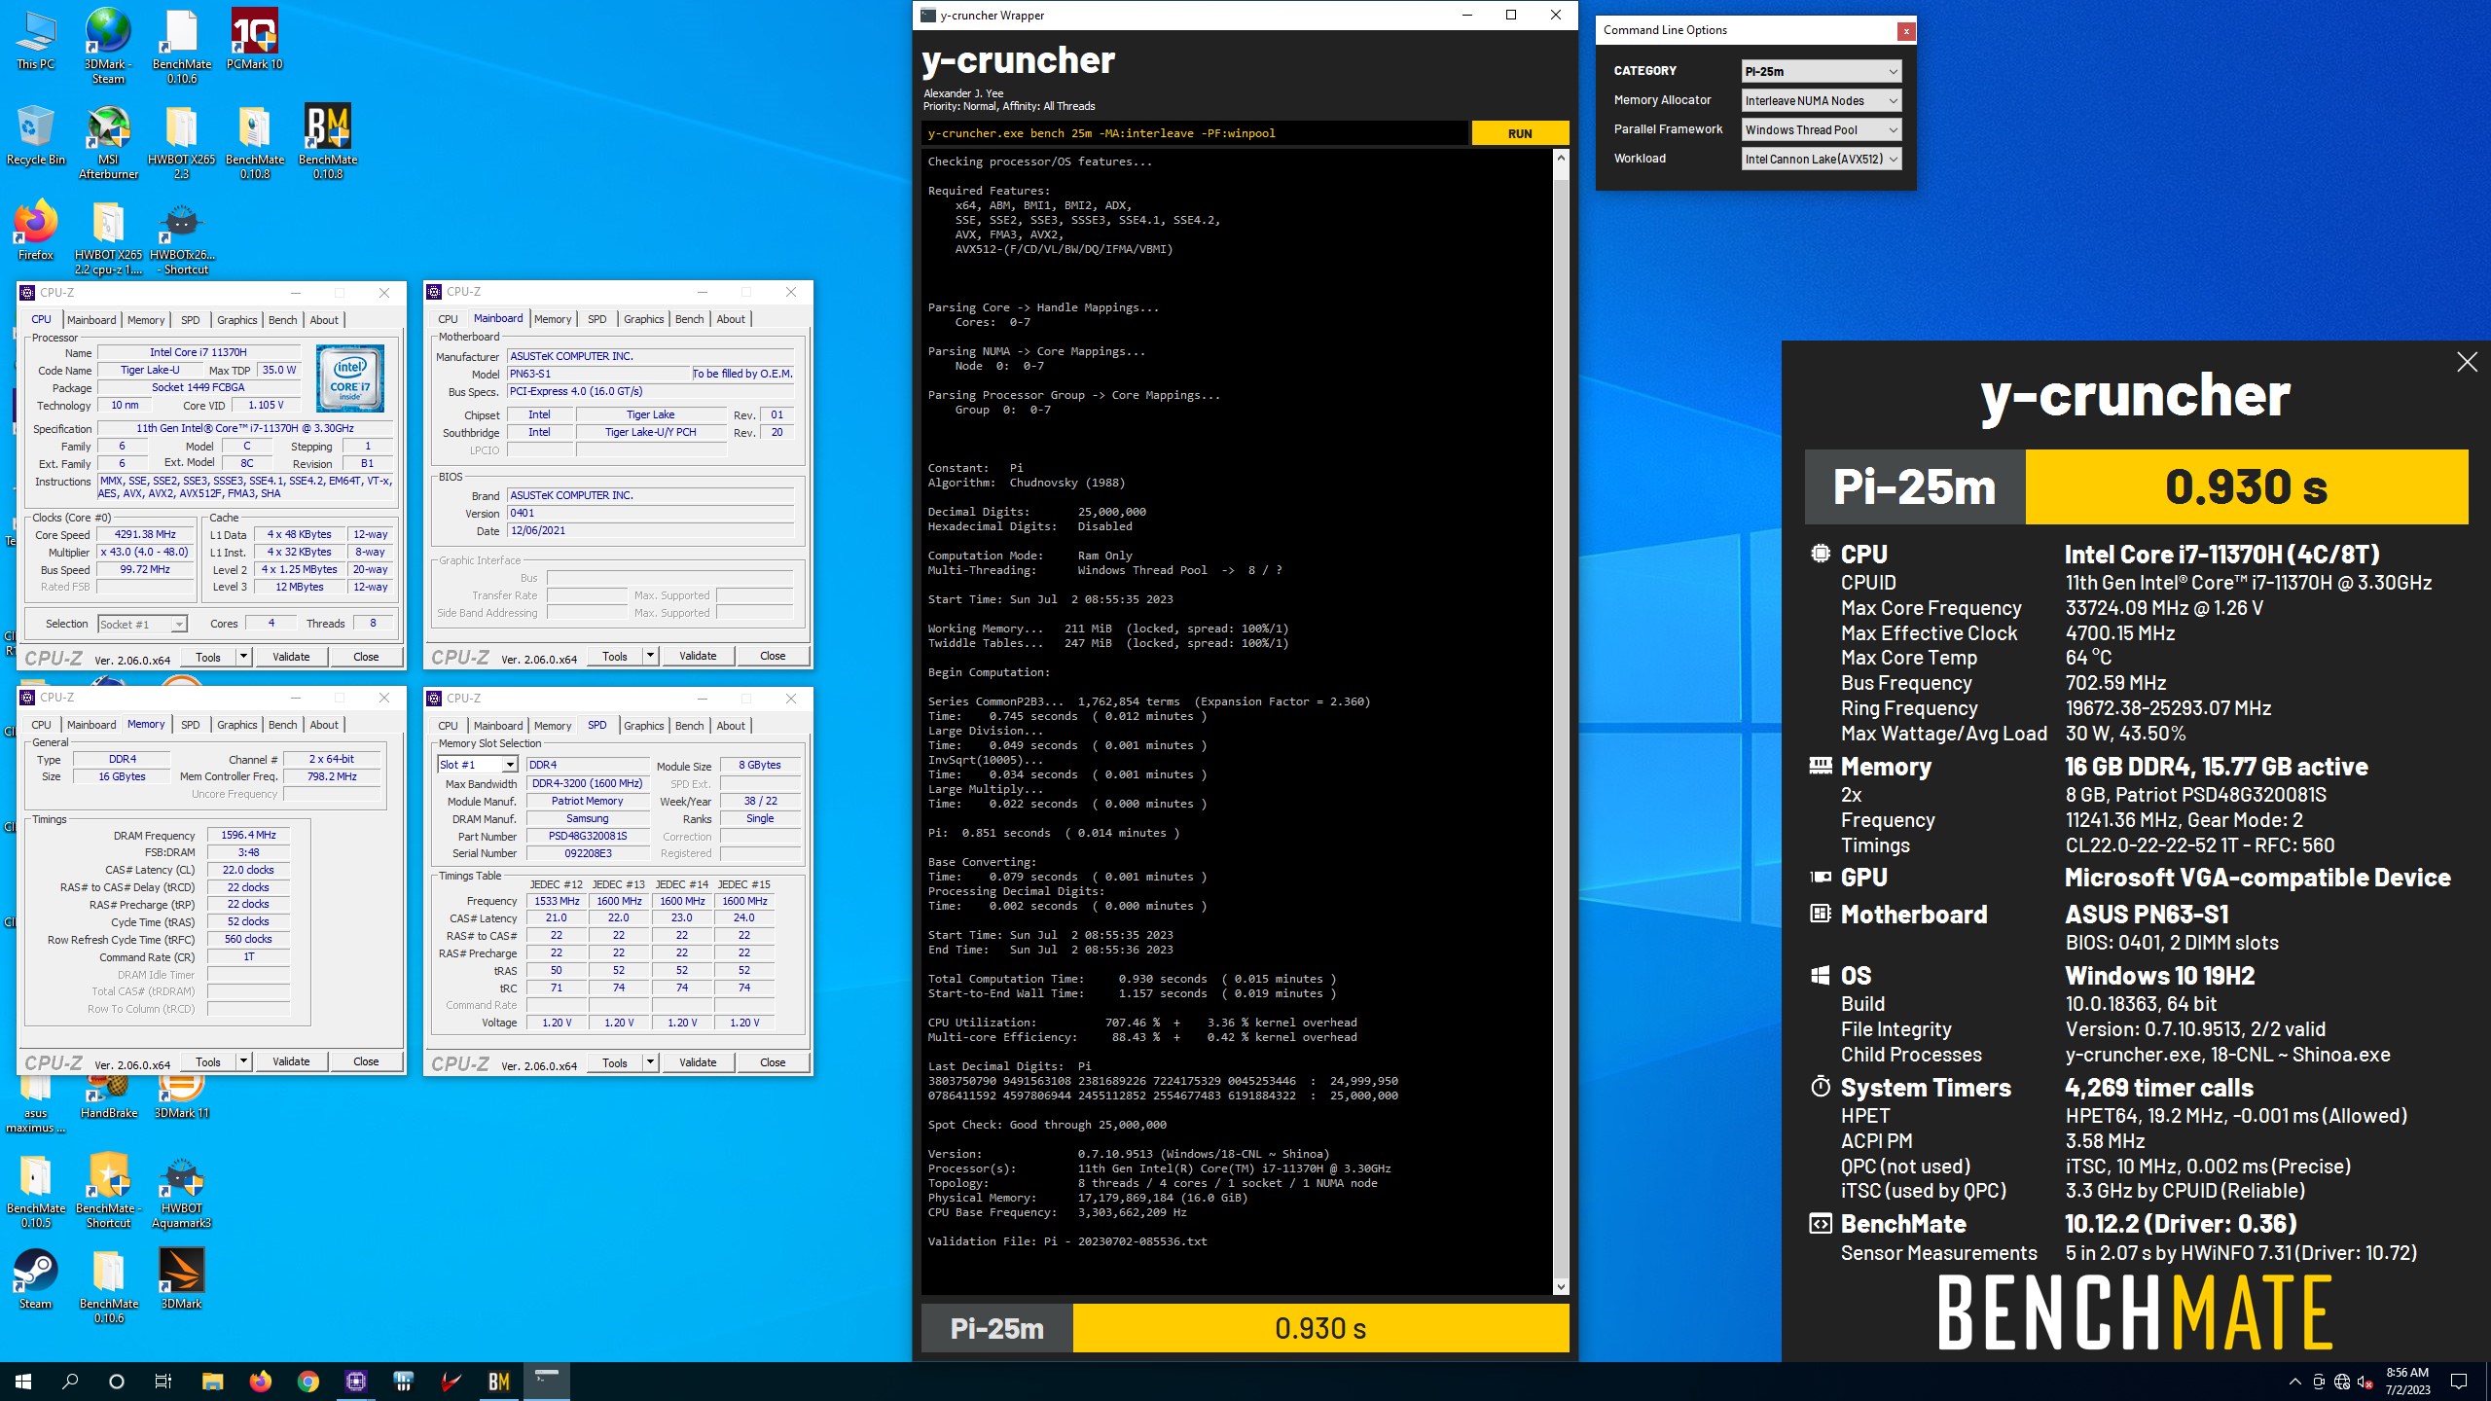
Task: Click the Windows Start button
Action: point(23,1382)
